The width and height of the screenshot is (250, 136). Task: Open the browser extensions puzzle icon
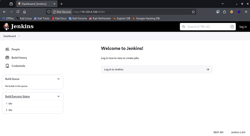(225, 12)
